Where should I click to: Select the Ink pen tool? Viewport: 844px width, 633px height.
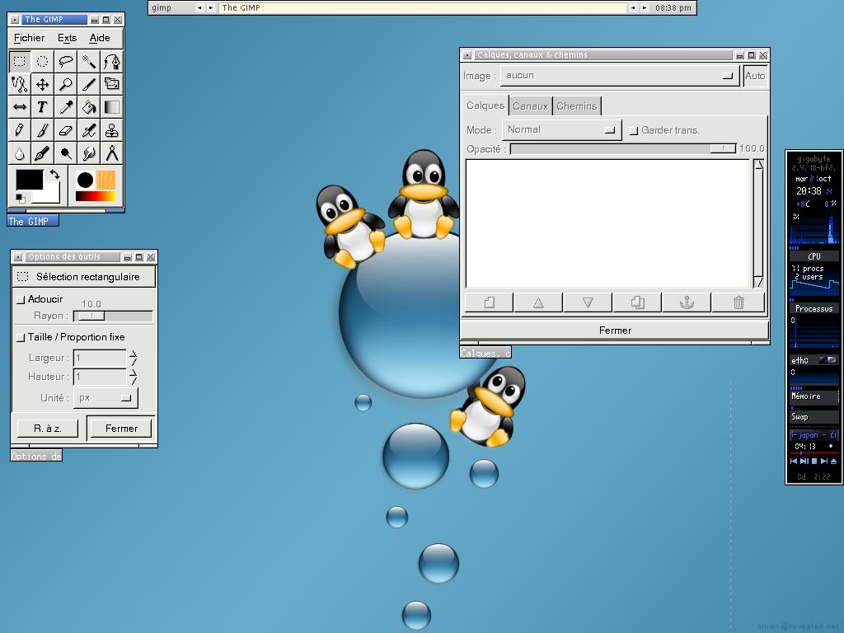coord(43,153)
